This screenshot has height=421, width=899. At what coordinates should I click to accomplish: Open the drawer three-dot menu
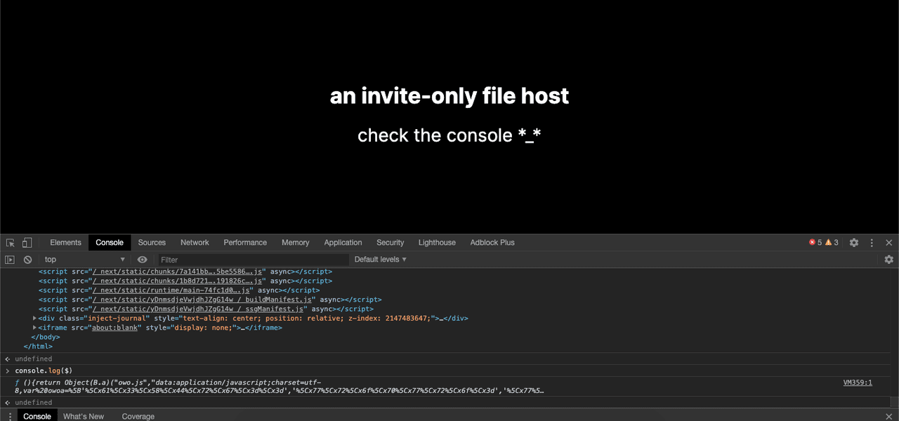10,416
